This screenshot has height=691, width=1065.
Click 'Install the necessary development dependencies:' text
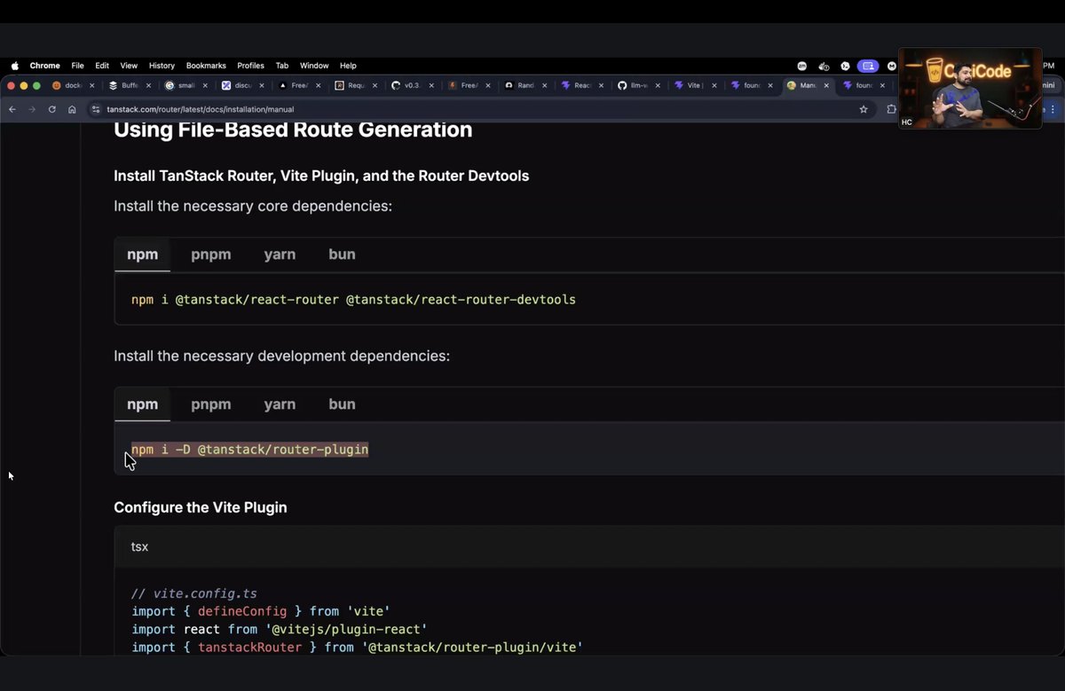coord(281,356)
